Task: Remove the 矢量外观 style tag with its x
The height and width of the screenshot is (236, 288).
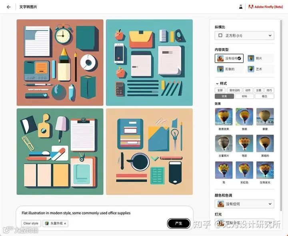Action: [x=65, y=224]
